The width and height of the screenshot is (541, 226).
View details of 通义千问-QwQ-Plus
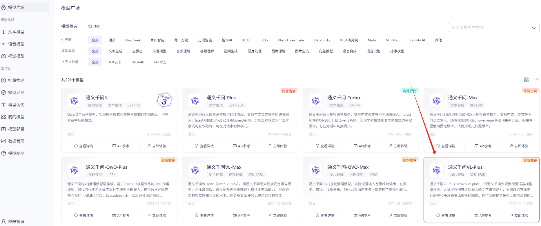pos(83,216)
